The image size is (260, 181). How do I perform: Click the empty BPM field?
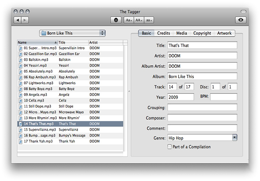click(x=224, y=97)
